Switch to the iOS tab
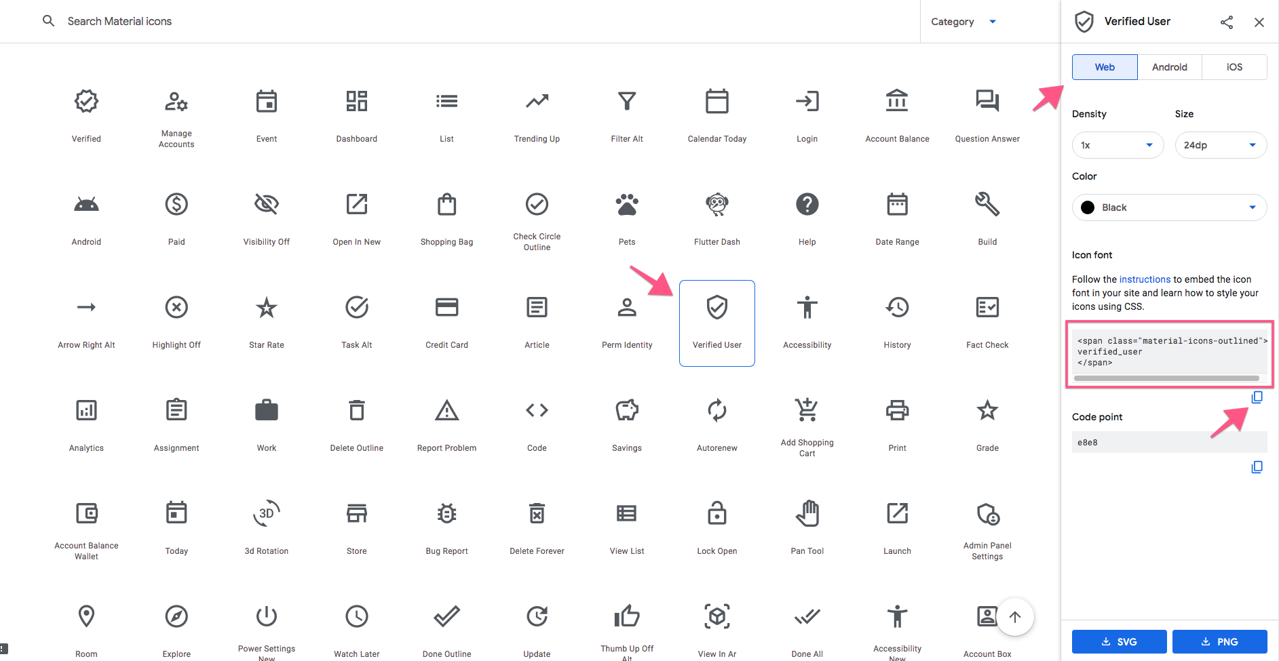This screenshot has height=661, width=1279. pyautogui.click(x=1234, y=67)
